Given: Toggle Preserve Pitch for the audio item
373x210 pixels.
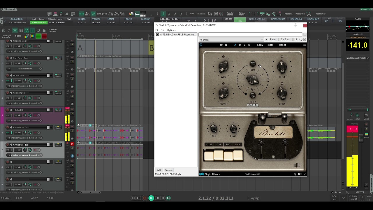Looking at the screenshot, I should click(39, 22).
